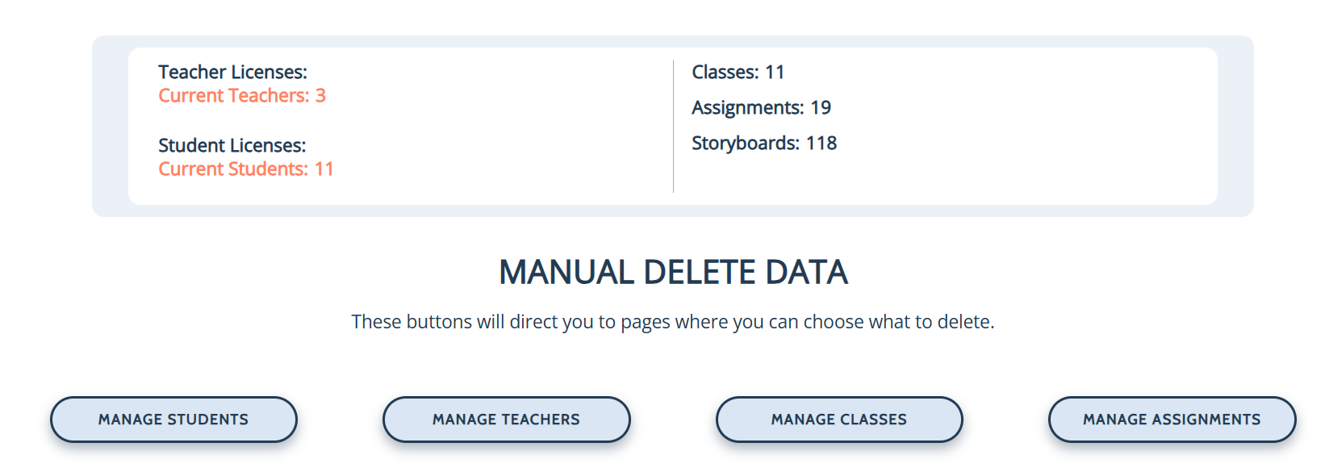Click the word Assignments in the stats

point(746,107)
